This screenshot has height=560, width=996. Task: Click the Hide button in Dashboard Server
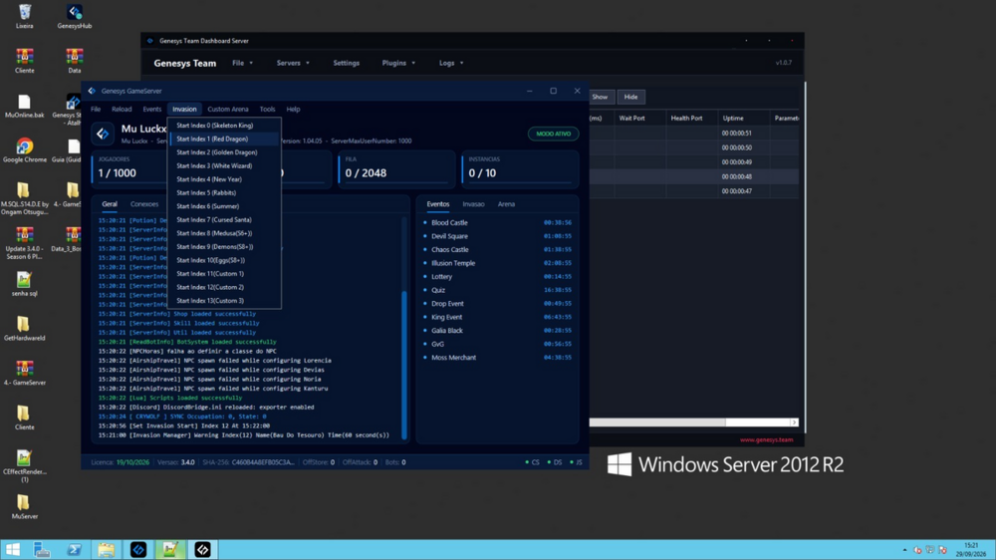point(630,97)
